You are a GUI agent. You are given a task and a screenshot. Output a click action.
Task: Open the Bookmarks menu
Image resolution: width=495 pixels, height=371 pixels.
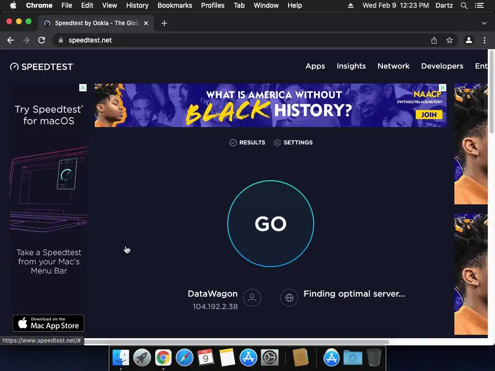pyautogui.click(x=175, y=5)
